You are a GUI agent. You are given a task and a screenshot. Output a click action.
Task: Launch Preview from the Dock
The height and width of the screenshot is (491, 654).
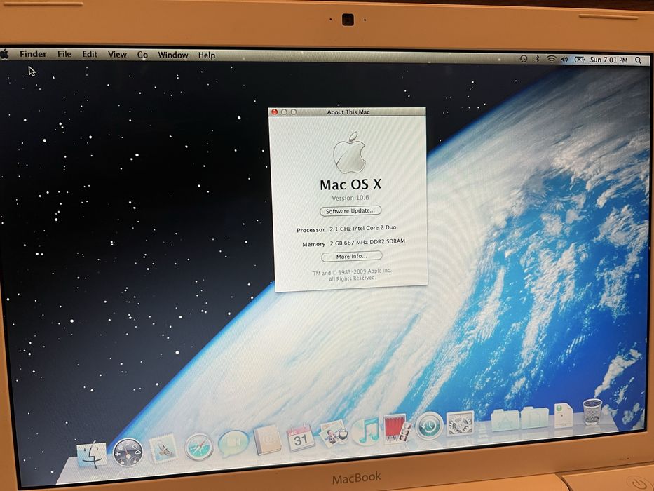point(333,434)
